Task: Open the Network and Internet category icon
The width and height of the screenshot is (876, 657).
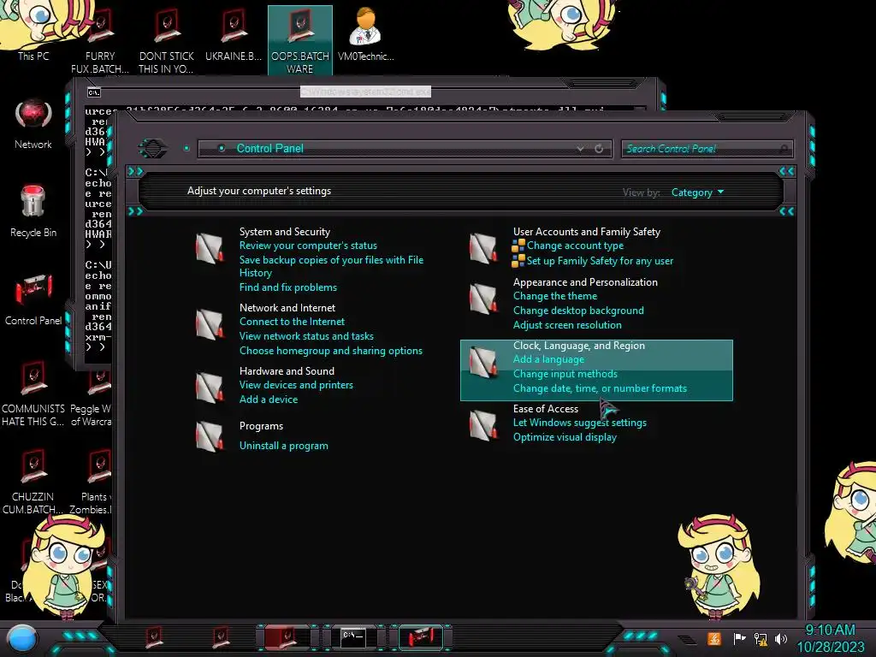Action: click(x=210, y=324)
